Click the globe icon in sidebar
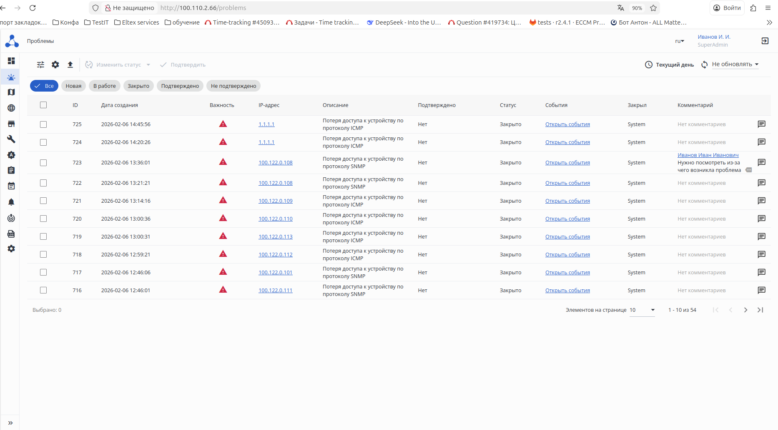This screenshot has width=778, height=430. 11,108
